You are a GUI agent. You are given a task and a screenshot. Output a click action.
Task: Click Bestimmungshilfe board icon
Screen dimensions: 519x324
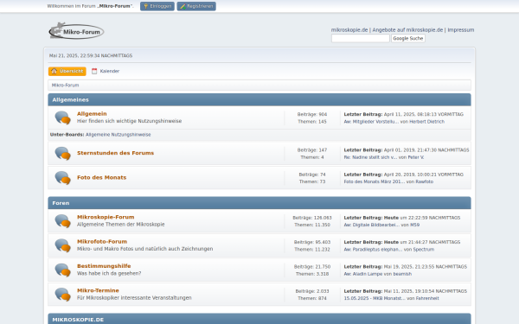tap(62, 270)
